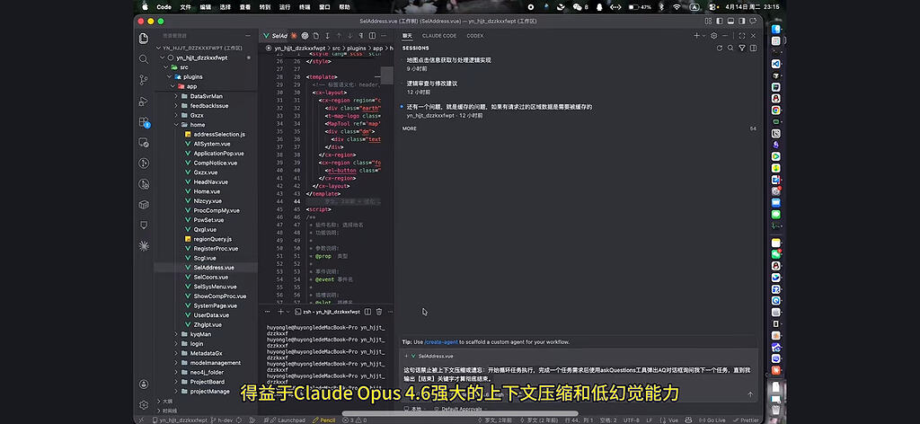Open the 终端 menu in menu bar
Image resolution: width=920 pixels, height=424 pixels.
point(305,7)
